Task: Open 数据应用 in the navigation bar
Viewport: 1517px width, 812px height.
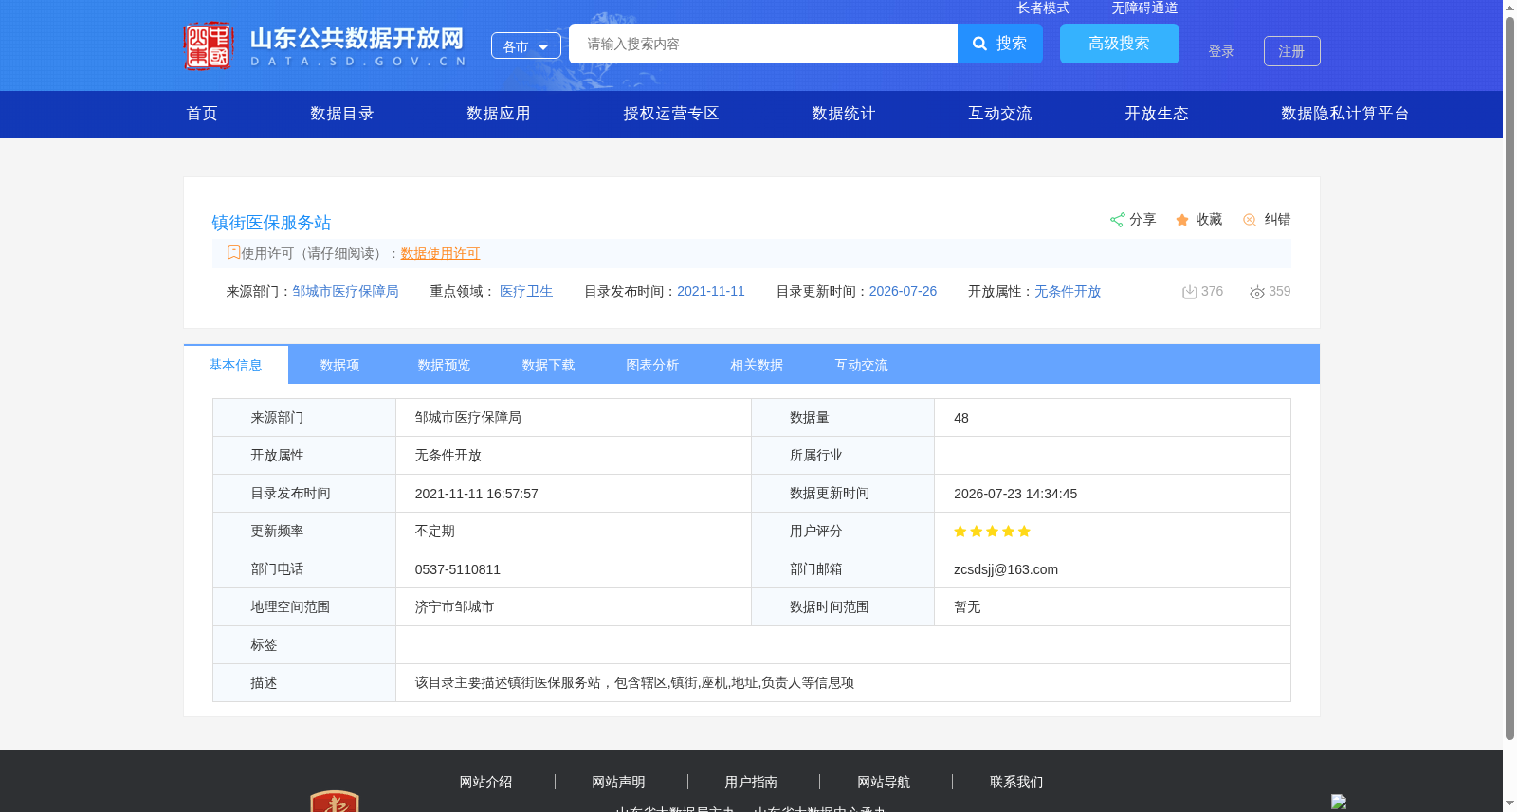Action: (x=499, y=114)
